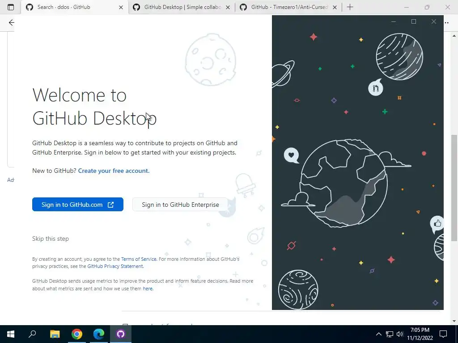Open the notification center icon

pos(443,334)
